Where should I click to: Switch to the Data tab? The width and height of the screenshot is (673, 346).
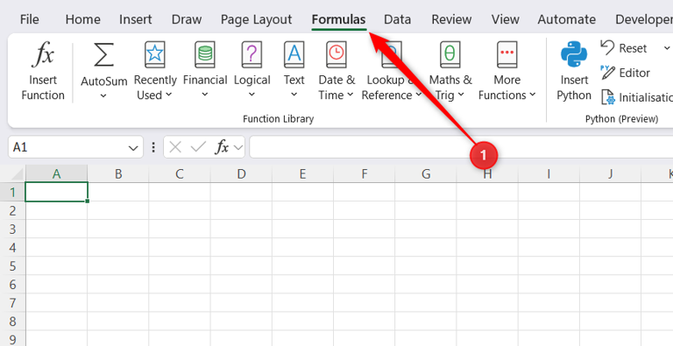coord(397,19)
